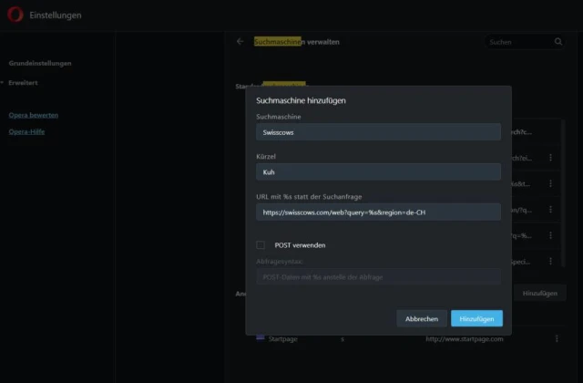This screenshot has width=583, height=383.
Task: Open the three-dot menu for the Startpage row
Action: 556,339
